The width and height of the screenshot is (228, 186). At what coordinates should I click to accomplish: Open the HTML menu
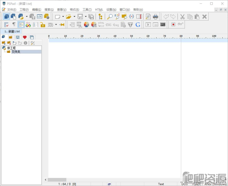(x=99, y=10)
